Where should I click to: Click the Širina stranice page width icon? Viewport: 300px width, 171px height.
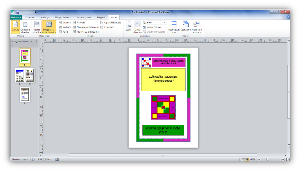[x=144, y=27]
